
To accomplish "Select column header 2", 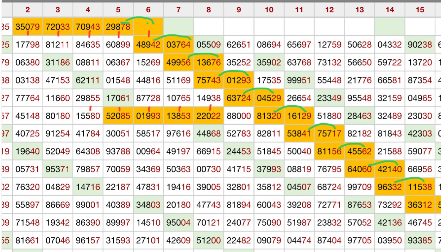I will (27, 10).
